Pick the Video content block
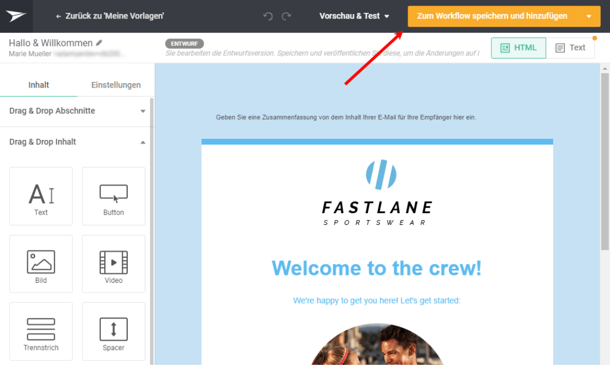Screen dimensions: 610x376 pyautogui.click(x=114, y=264)
